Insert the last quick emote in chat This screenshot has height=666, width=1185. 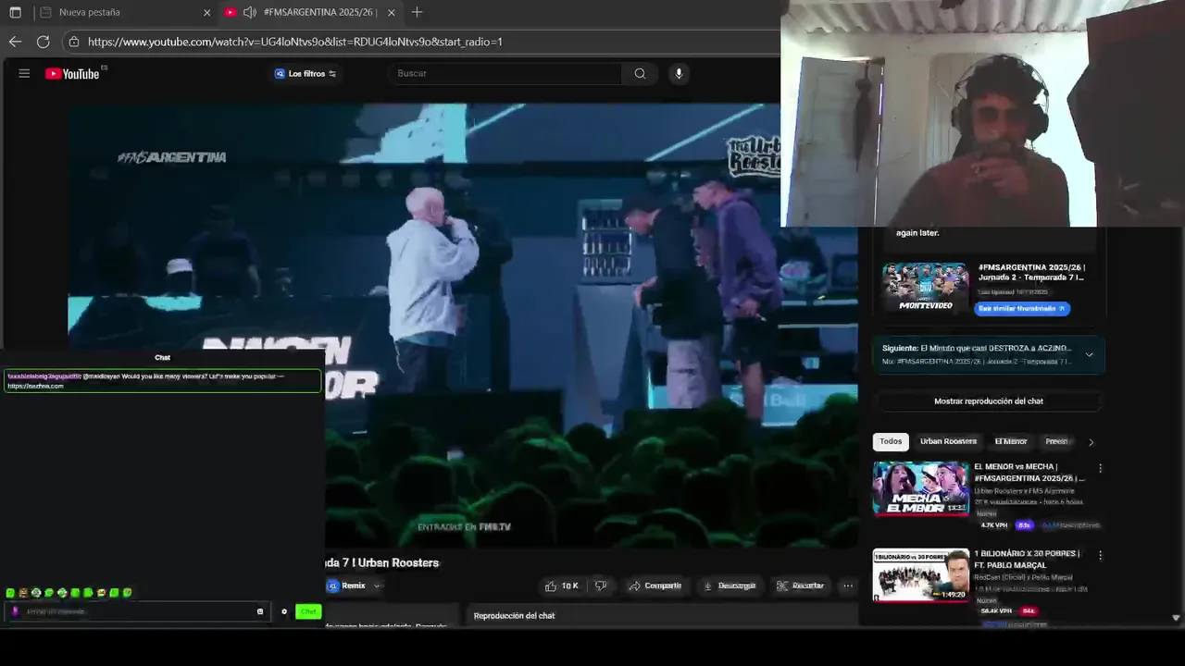tap(127, 593)
